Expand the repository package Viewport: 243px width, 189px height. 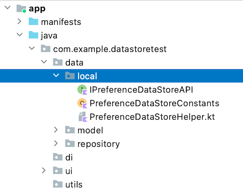[56, 143]
